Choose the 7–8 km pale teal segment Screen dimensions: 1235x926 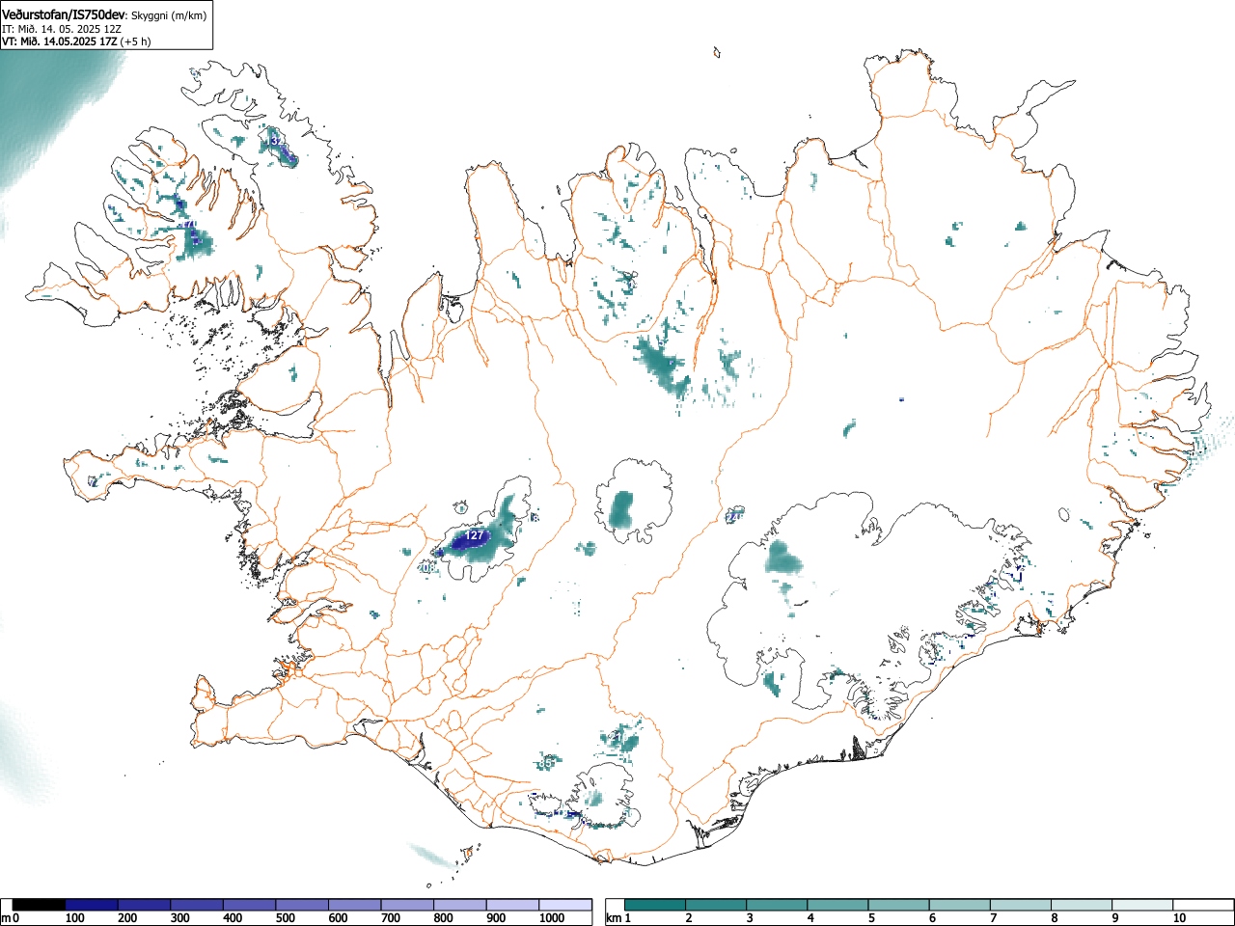[1020, 905]
